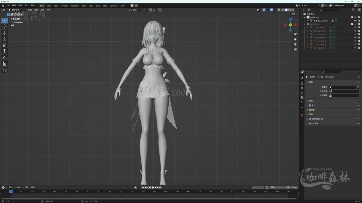Select the Select Box tool
This screenshot has width=362, height=203.
[4, 21]
